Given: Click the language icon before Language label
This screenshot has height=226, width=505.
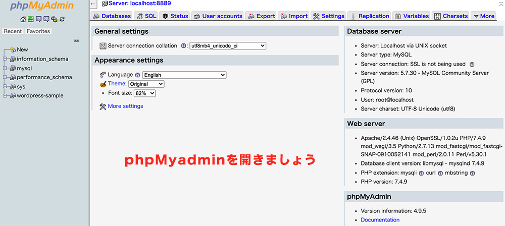Looking at the screenshot, I should (103, 75).
